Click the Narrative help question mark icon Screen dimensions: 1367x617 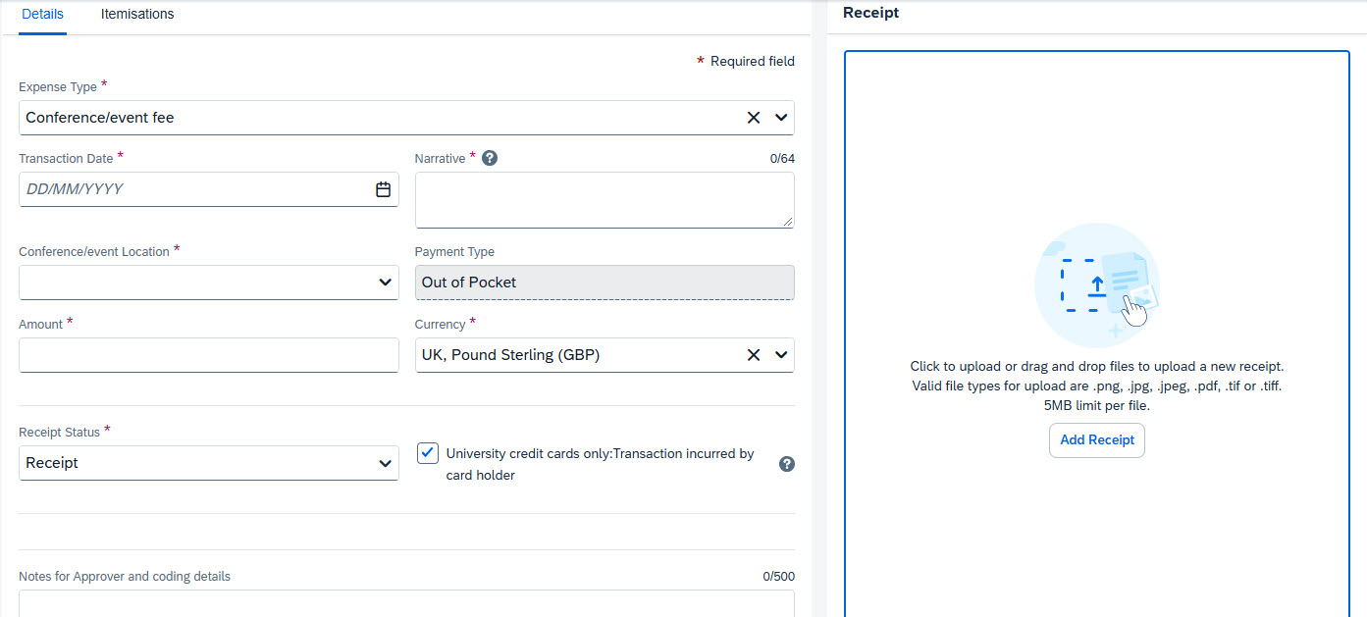(490, 158)
